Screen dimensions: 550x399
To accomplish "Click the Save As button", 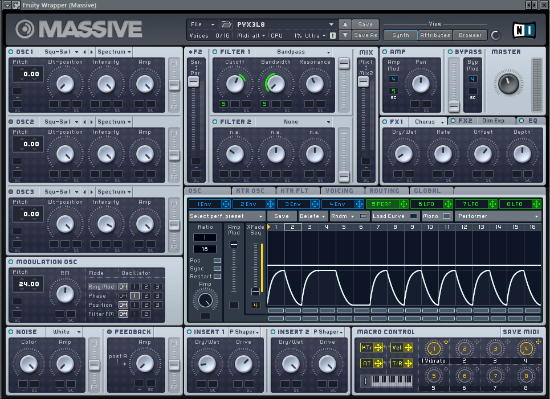I will pos(365,35).
